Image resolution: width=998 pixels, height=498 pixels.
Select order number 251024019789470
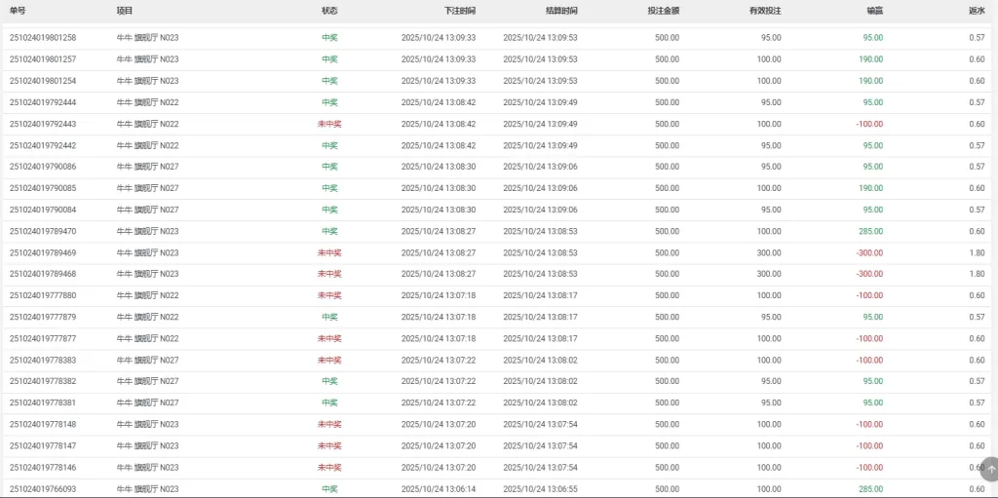(x=43, y=231)
